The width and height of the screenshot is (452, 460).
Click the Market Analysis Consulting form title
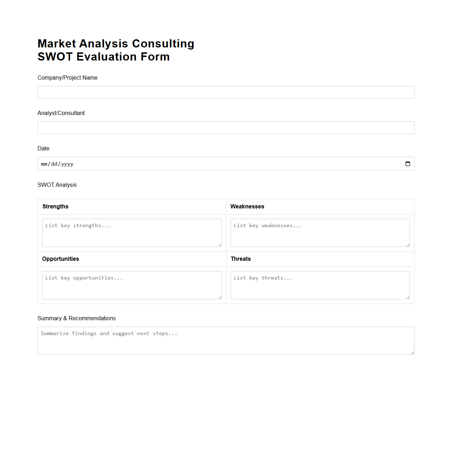pyautogui.click(x=116, y=44)
